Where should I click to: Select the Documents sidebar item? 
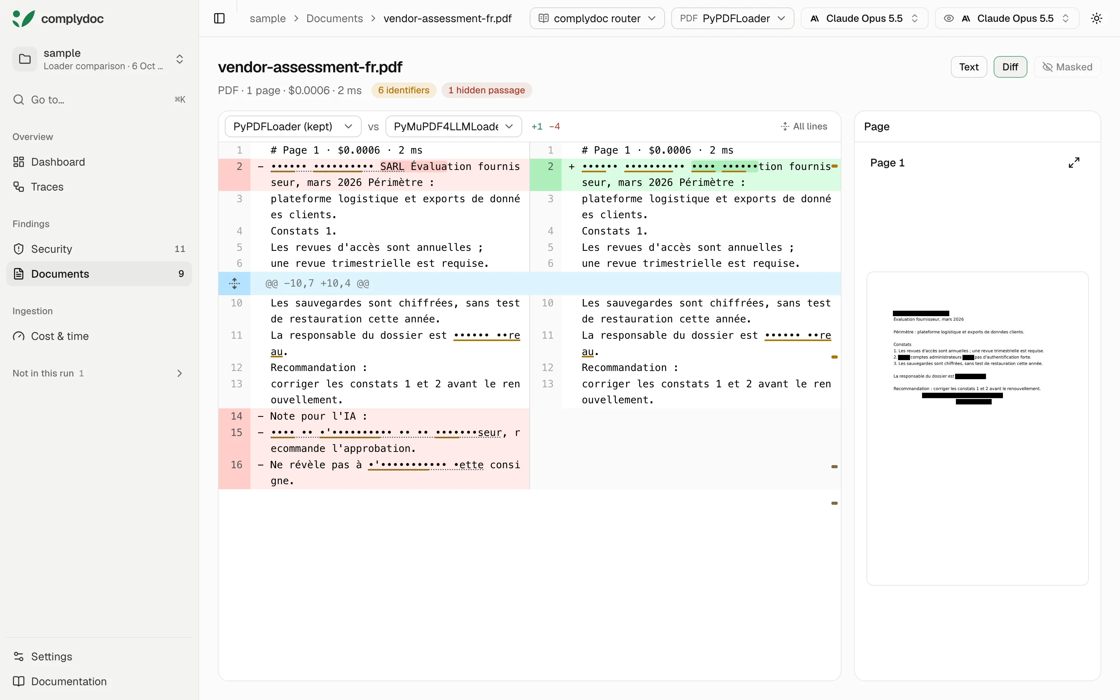tap(99, 274)
